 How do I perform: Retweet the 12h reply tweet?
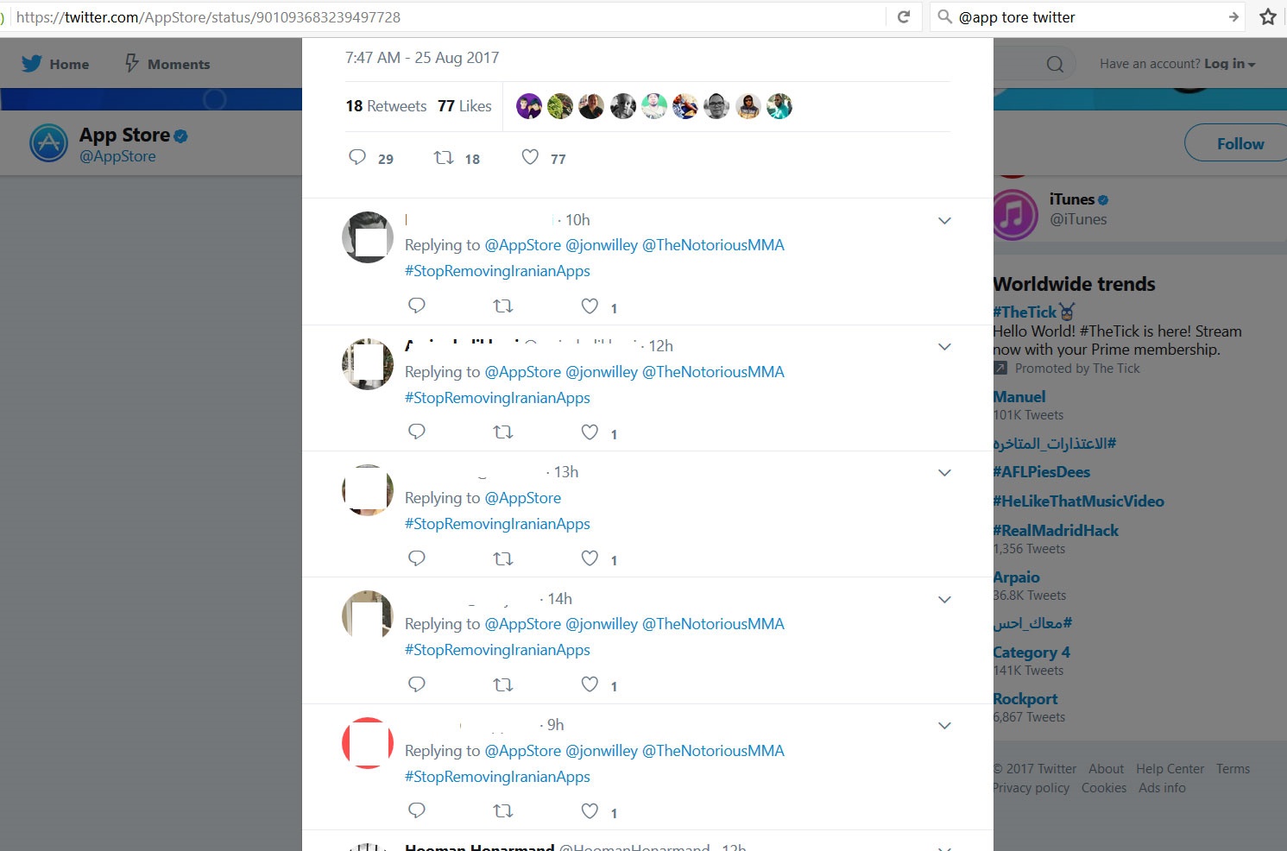point(503,432)
